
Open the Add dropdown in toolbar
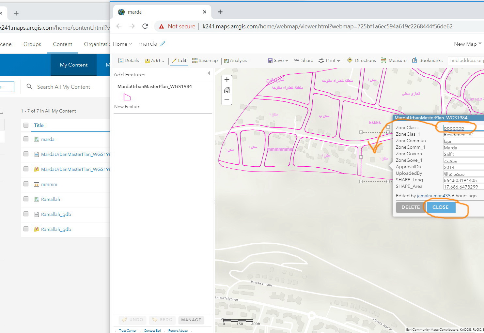(x=155, y=61)
